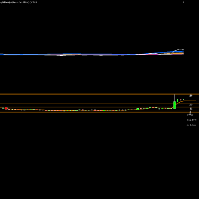Click the 20 price axis label

[191, 105]
